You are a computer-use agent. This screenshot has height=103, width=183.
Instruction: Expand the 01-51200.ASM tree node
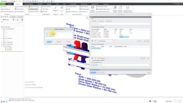point(2,38)
